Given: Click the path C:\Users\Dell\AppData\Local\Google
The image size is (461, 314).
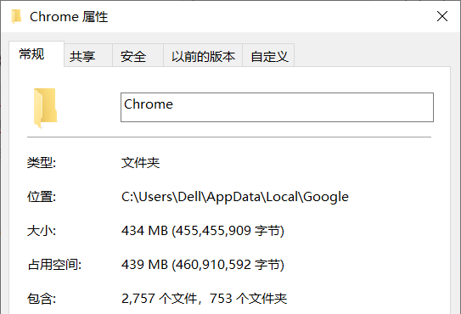Looking at the screenshot, I should (235, 197).
